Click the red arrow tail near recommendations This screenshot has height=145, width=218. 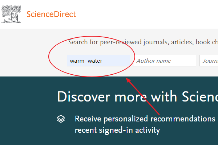158,113
